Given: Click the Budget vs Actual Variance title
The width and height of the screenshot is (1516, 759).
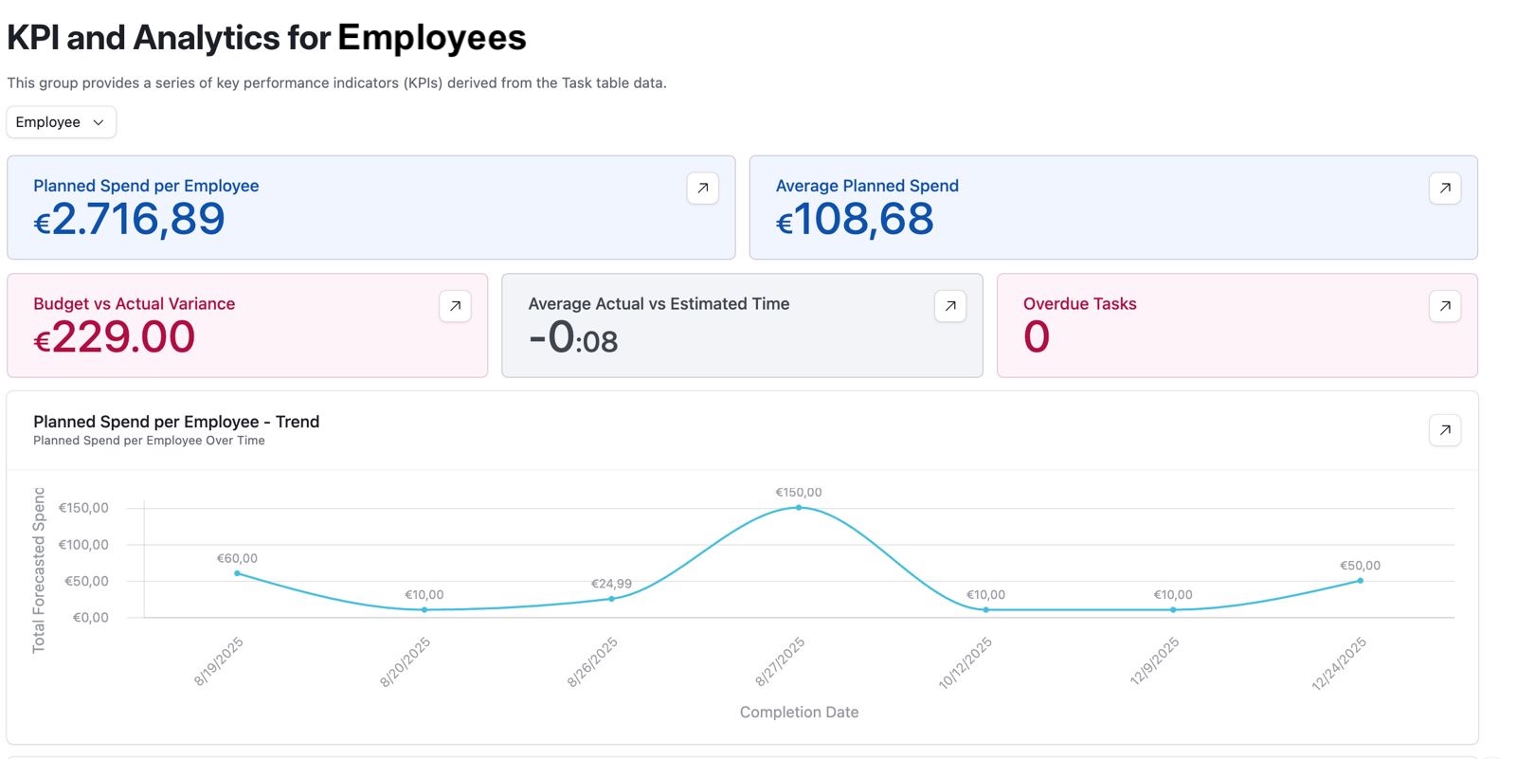Looking at the screenshot, I should pos(134,304).
